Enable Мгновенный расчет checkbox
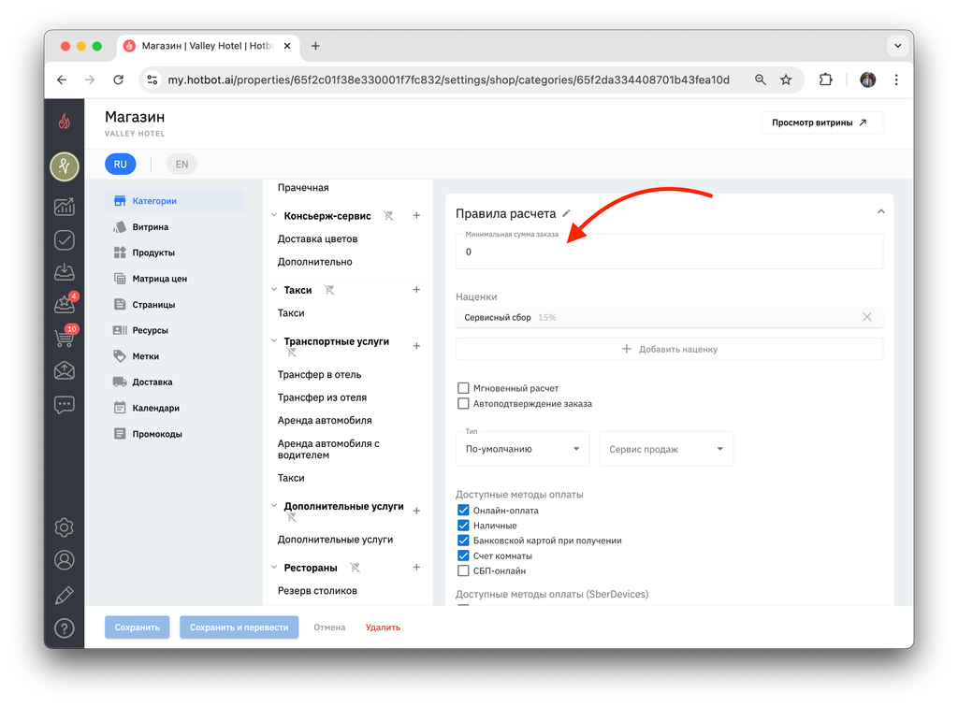Image resolution: width=958 pixels, height=707 pixels. pyautogui.click(x=463, y=388)
